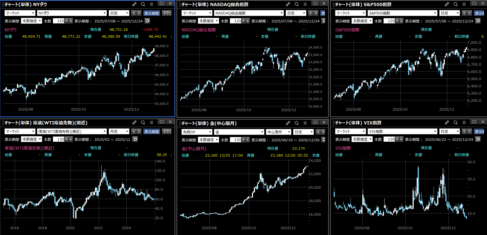Screen dimensions: 487x235
Task: Toggle the 表示期間 button in 原油 WTI chart
Action: coord(151,131)
